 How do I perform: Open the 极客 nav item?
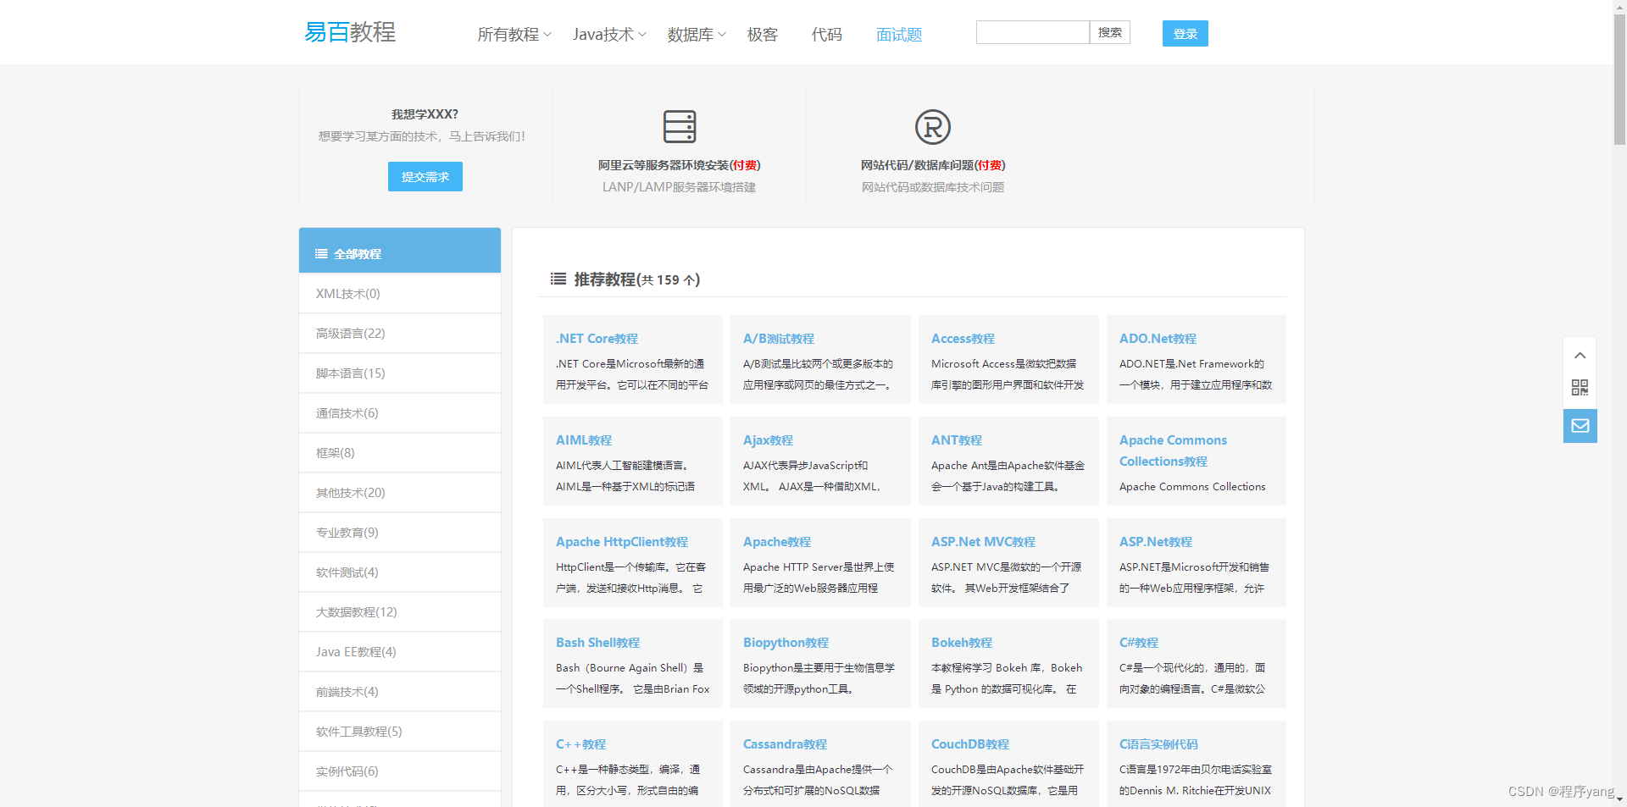pyautogui.click(x=763, y=35)
